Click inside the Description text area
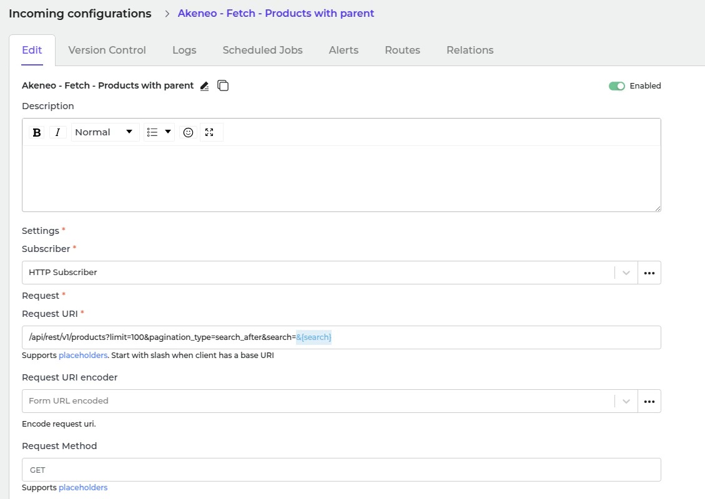This screenshot has width=705, height=499. pyautogui.click(x=341, y=178)
